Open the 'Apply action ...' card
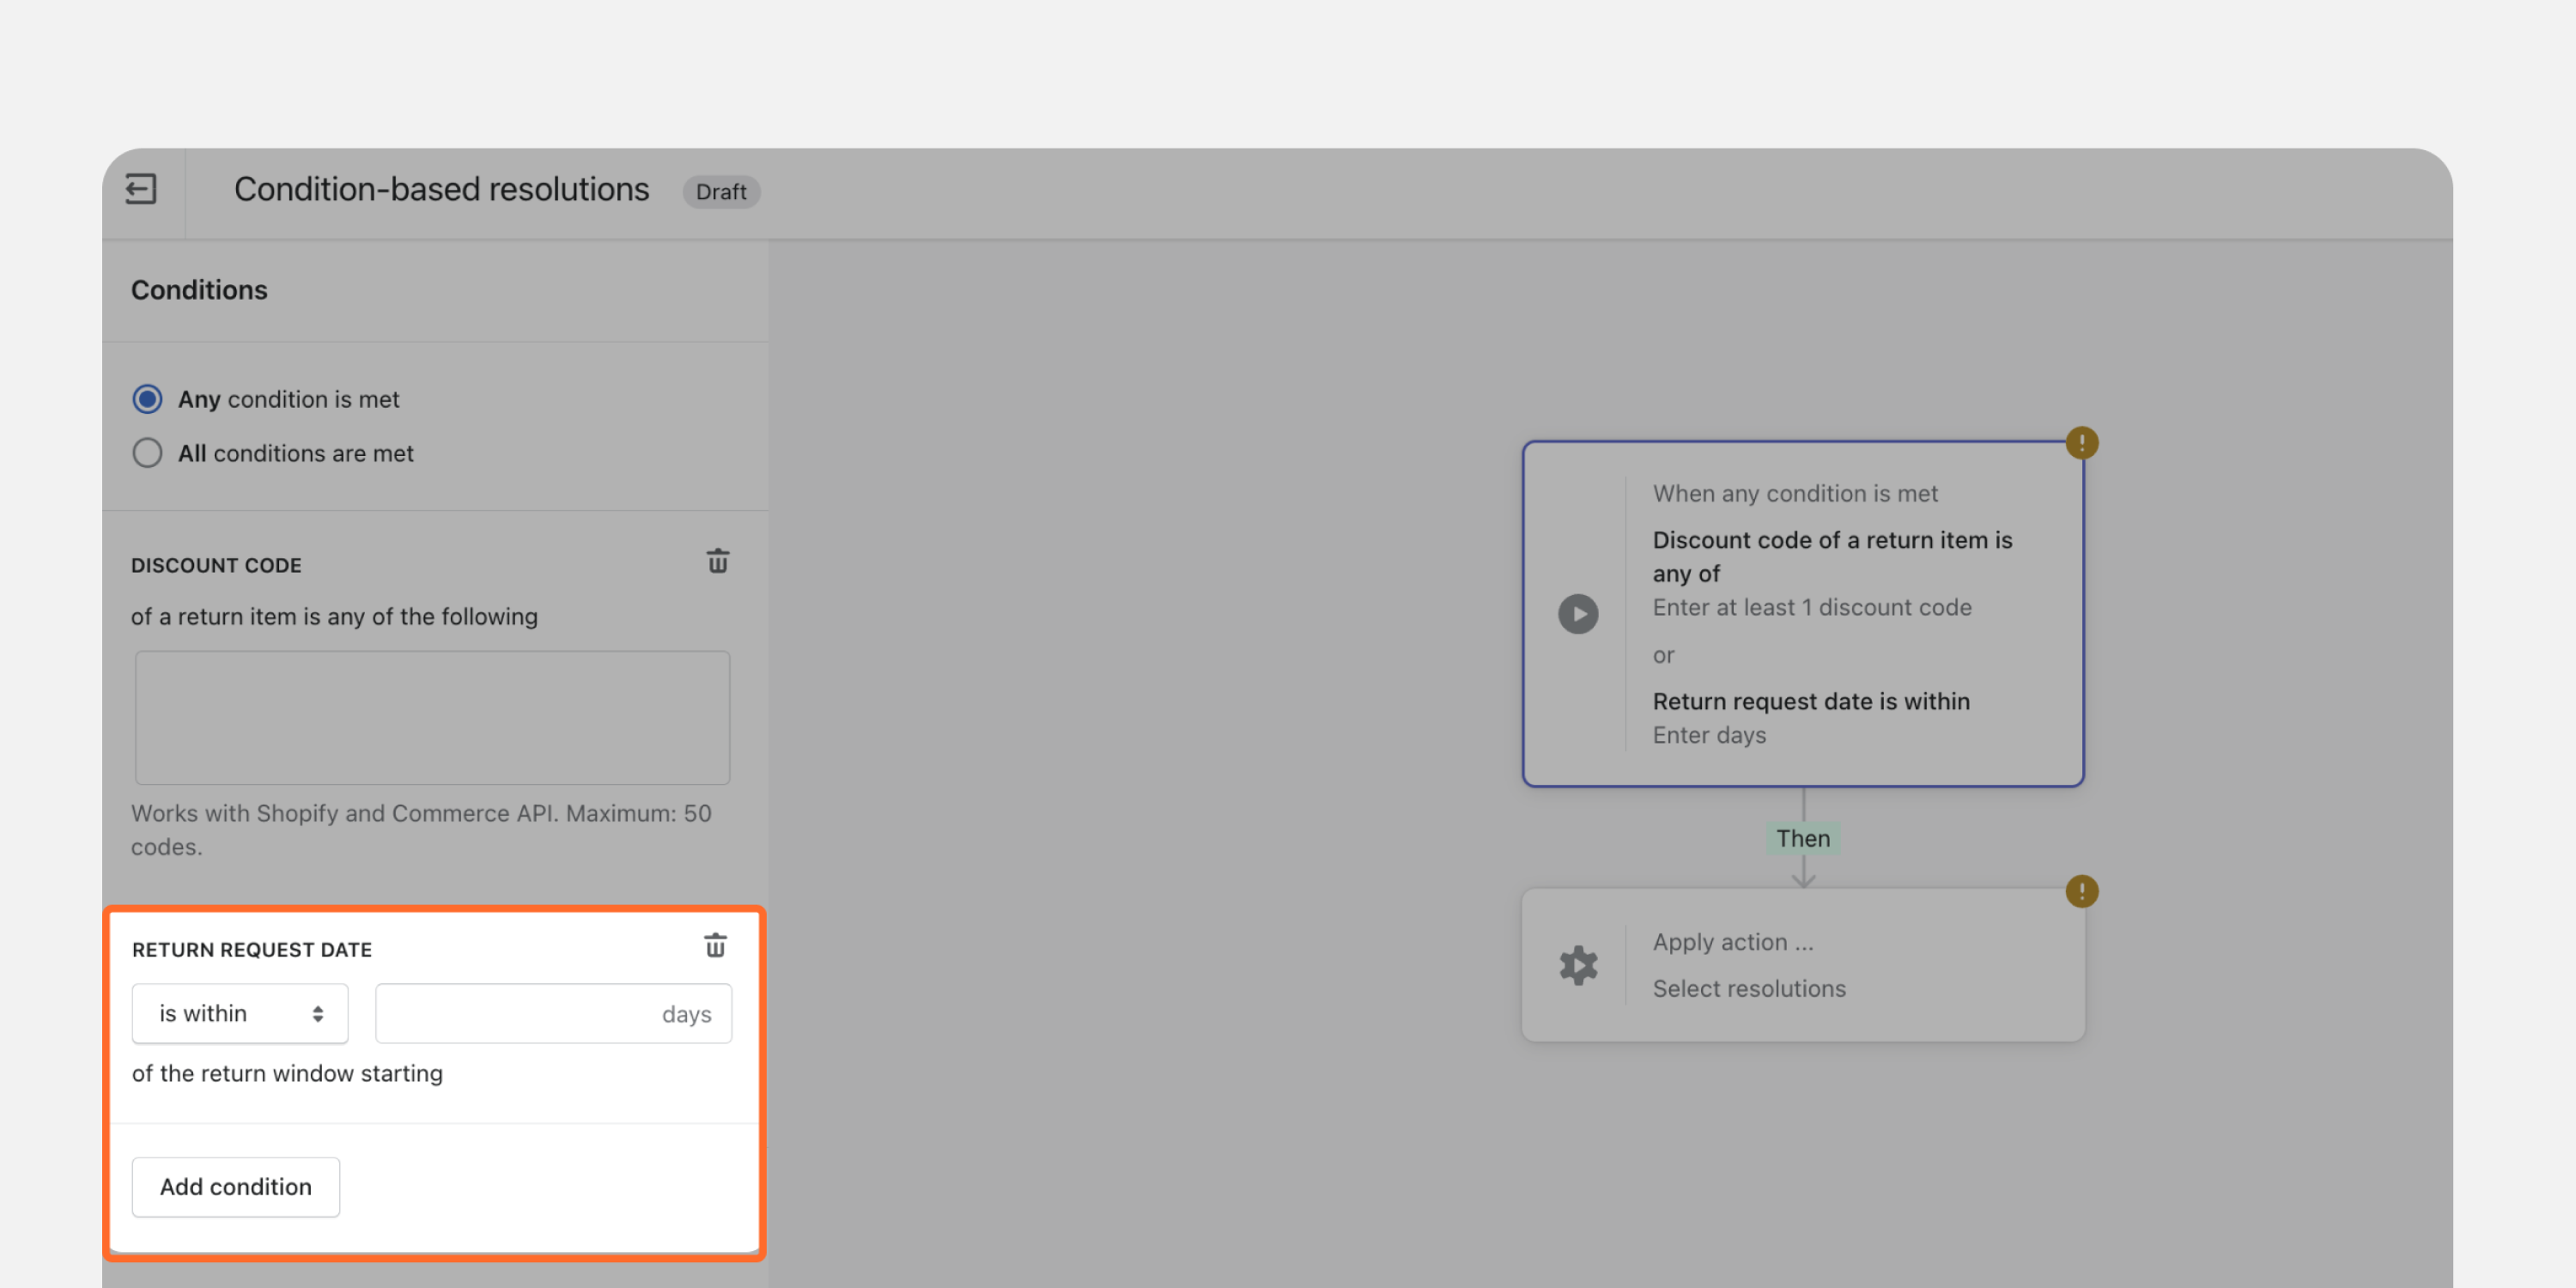 [x=1803, y=965]
